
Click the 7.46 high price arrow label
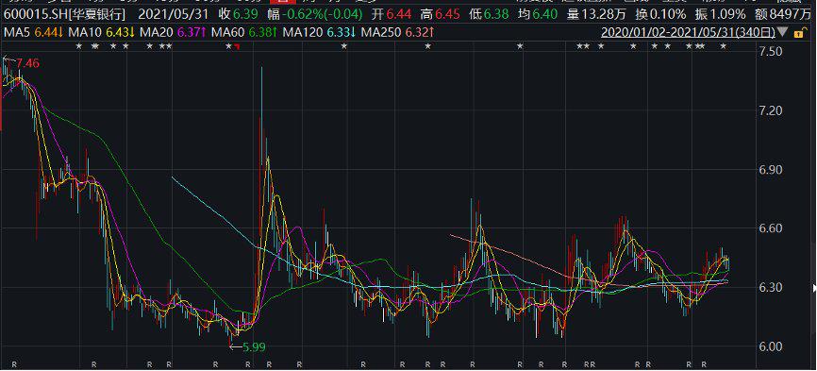tap(23, 64)
